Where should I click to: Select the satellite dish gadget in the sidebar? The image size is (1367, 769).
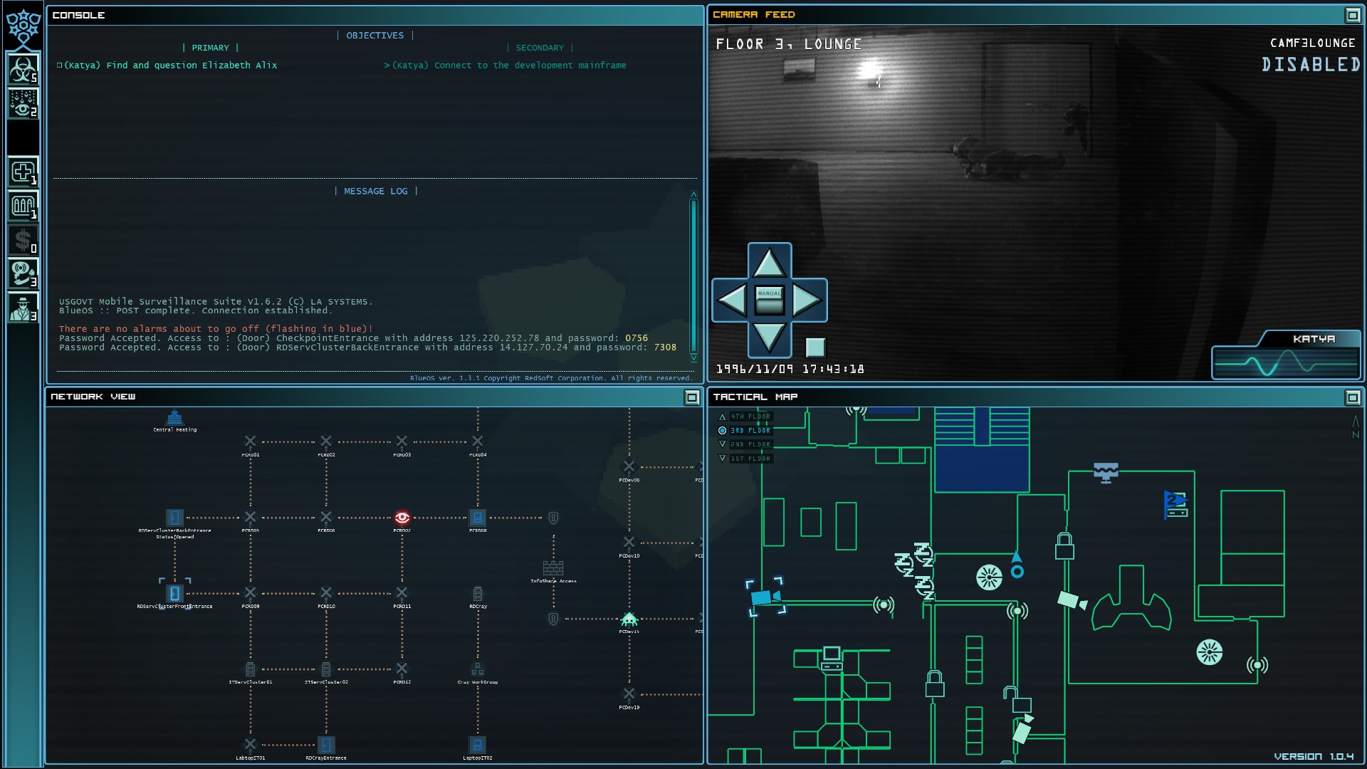(23, 273)
